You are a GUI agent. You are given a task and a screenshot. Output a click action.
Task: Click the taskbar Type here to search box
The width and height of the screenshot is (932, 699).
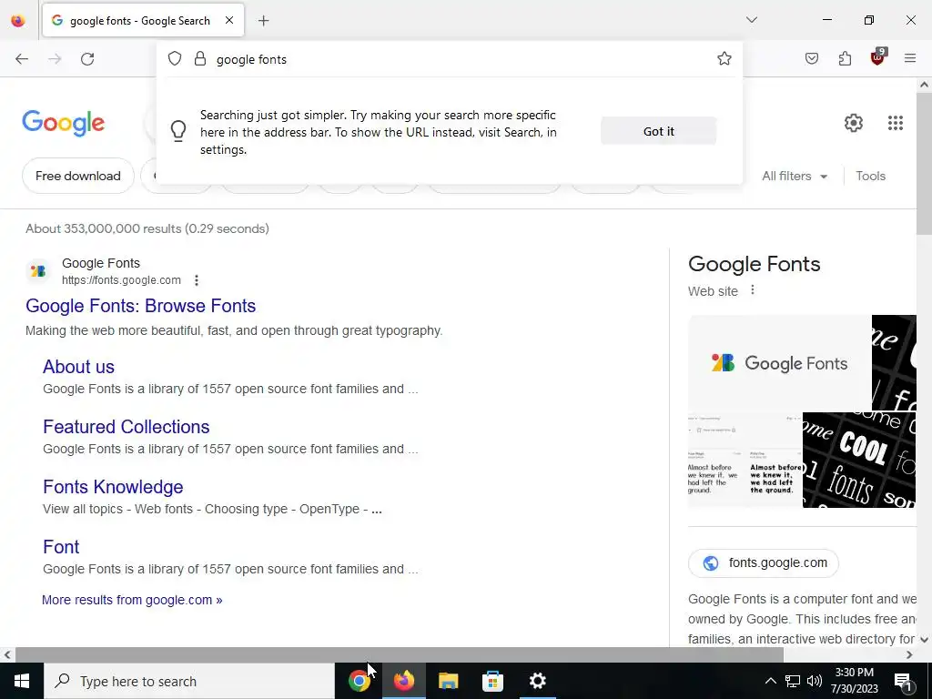(x=189, y=681)
